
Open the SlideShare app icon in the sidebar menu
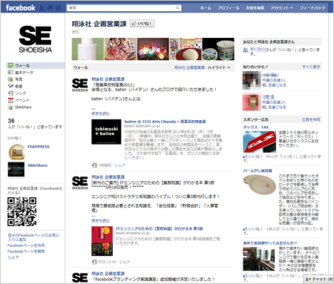[10, 107]
